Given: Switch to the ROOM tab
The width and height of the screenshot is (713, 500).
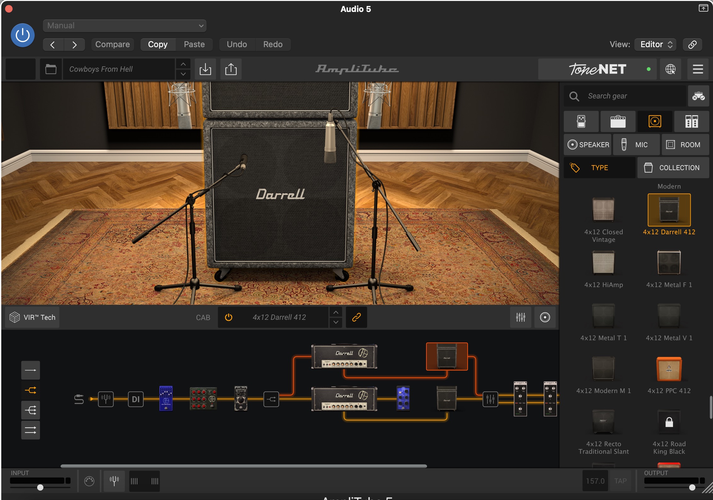Looking at the screenshot, I should click(x=685, y=145).
